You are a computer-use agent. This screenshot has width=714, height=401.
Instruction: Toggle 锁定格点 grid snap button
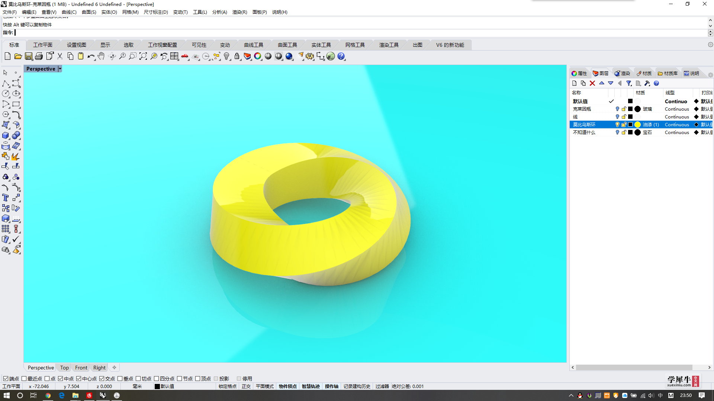(x=228, y=387)
